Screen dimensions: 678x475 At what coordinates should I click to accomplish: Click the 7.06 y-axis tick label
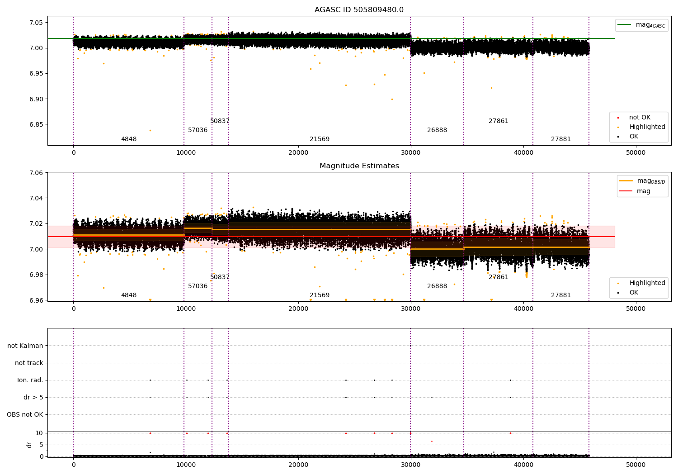click(x=36, y=173)
